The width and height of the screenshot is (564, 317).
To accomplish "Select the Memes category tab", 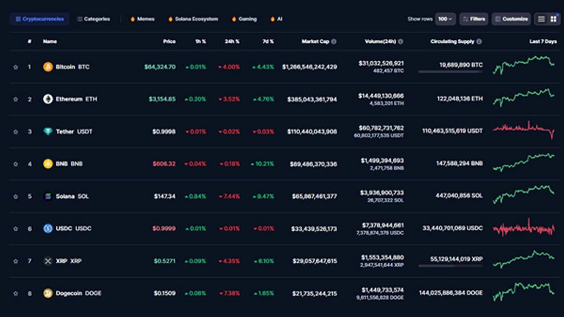I will pos(142,19).
